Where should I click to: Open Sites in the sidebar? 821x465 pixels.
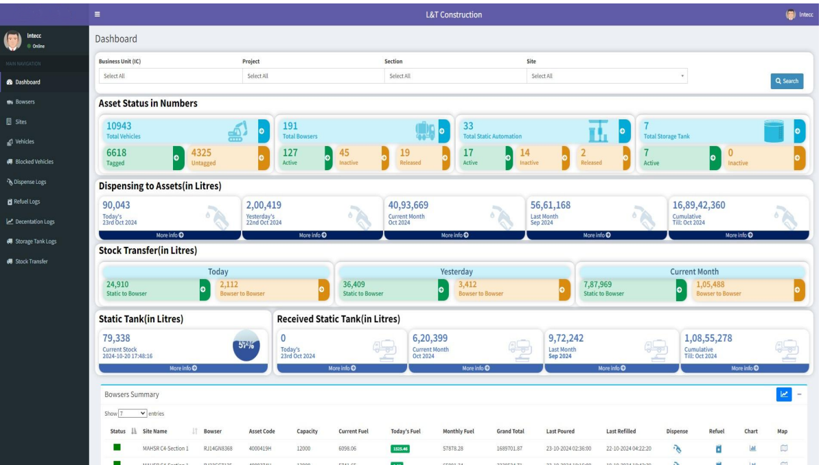click(x=45, y=122)
